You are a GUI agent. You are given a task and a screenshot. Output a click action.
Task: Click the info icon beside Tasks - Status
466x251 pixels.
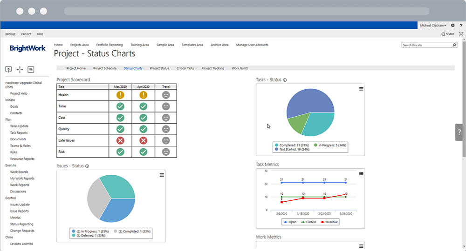tap(285, 80)
